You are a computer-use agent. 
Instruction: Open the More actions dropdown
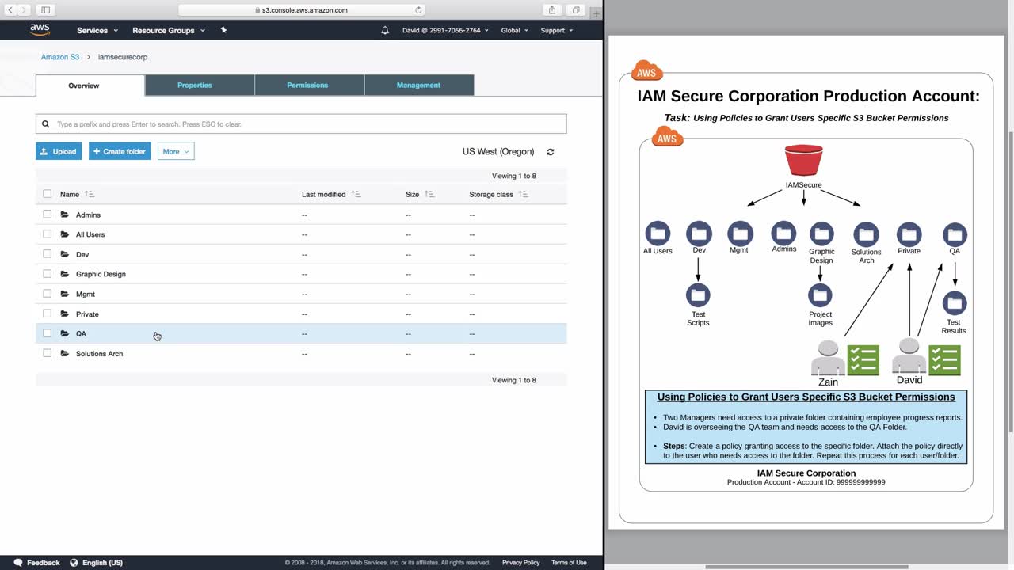[176, 151]
